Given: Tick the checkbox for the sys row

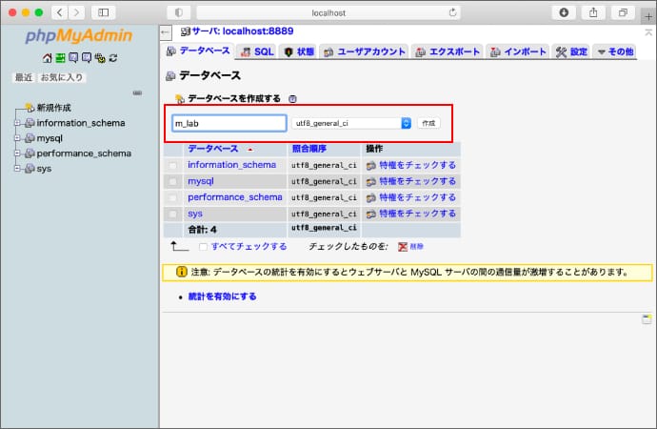Looking at the screenshot, I should pos(172,214).
